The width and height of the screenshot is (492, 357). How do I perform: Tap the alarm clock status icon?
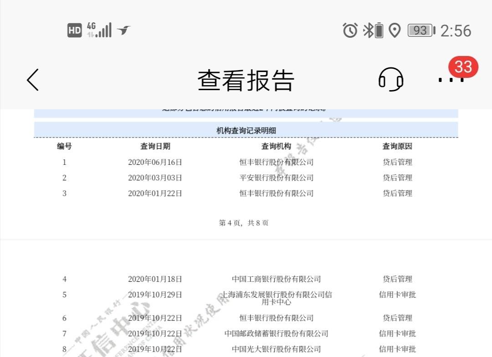pos(350,31)
